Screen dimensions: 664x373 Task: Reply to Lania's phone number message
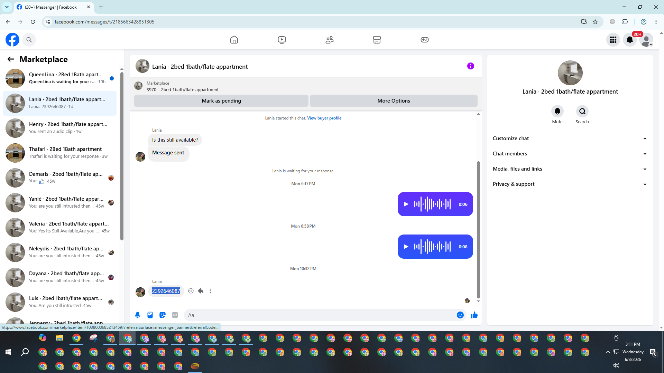click(201, 291)
